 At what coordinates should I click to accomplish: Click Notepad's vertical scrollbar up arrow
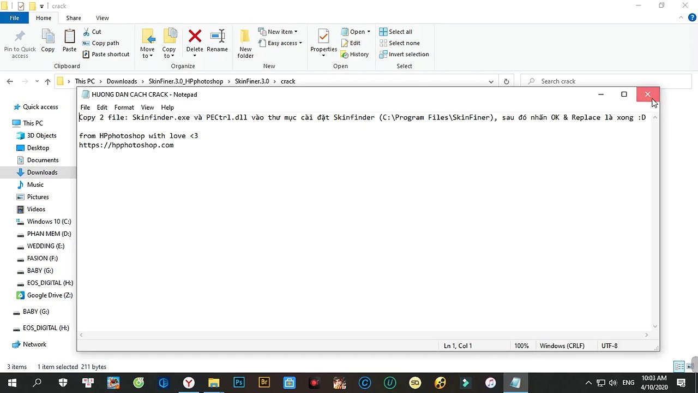(655, 117)
